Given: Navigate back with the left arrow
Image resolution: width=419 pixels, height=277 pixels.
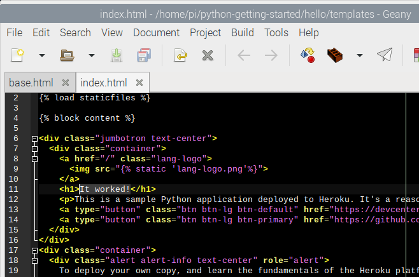Looking at the screenshot, I should click(243, 56).
